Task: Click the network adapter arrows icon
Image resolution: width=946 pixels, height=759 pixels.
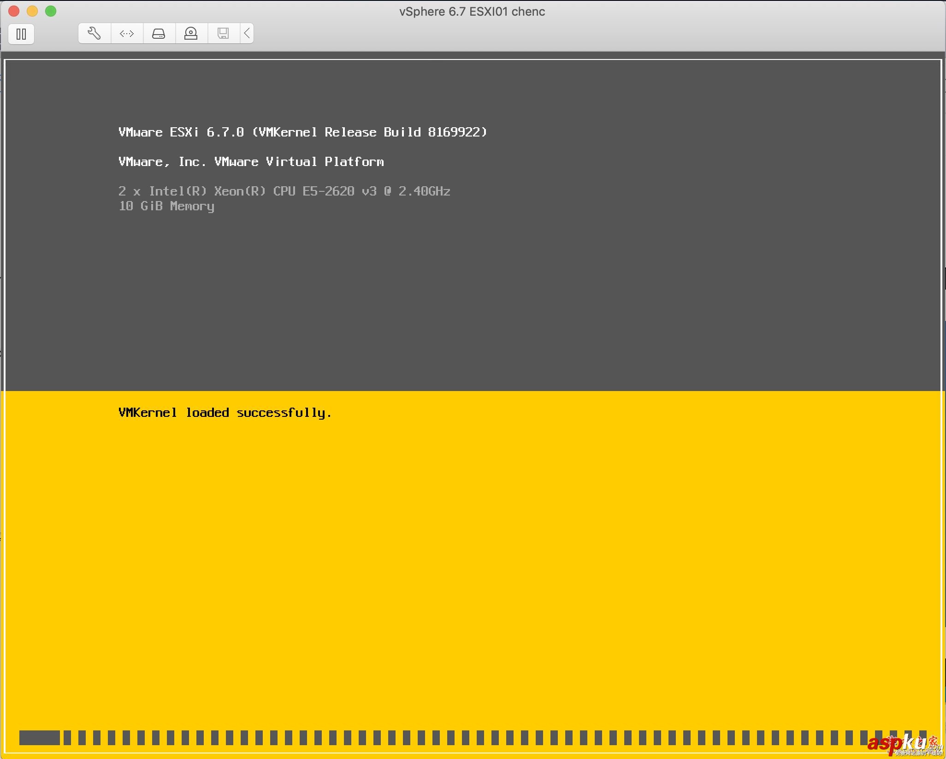Action: click(x=127, y=33)
